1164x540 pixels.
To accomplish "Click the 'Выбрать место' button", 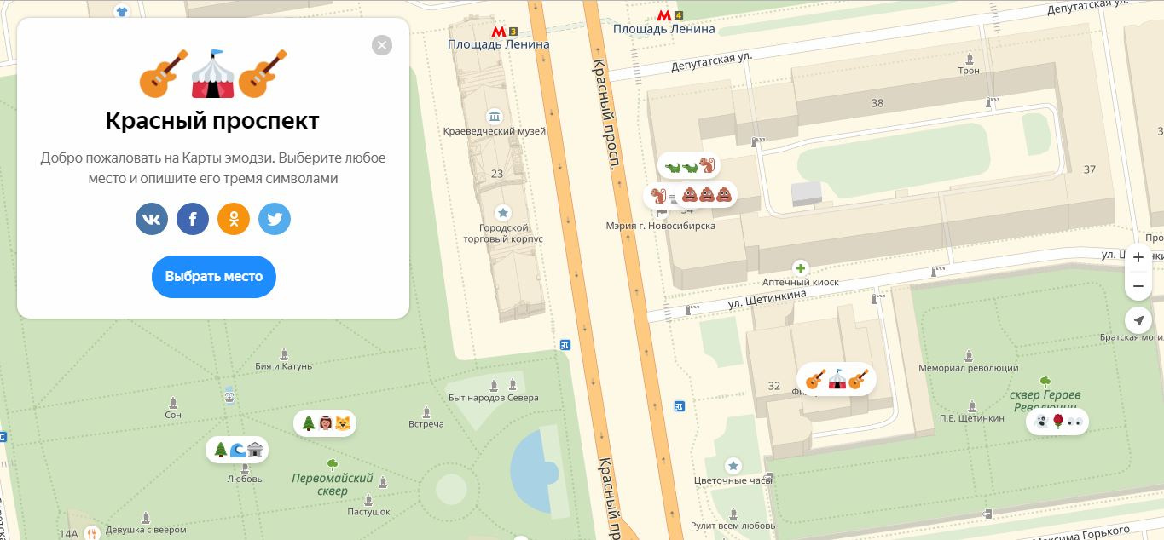I will [x=214, y=277].
